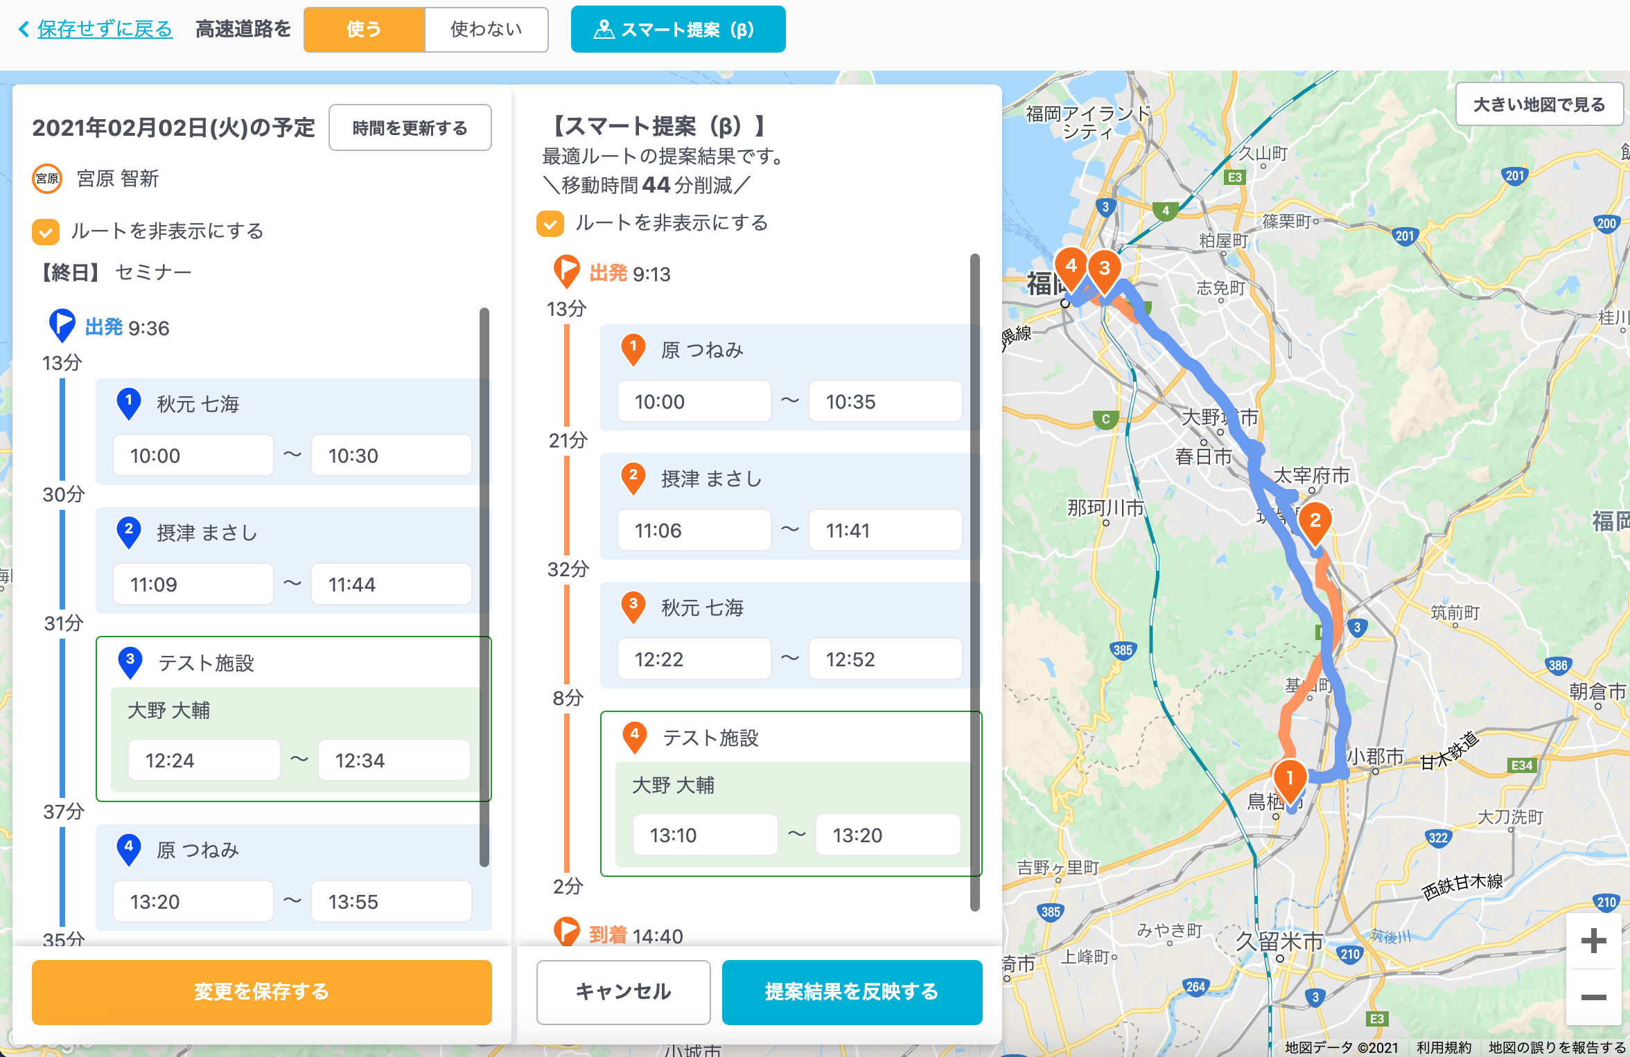Click orange pin 4 for テスト施設
The height and width of the screenshot is (1057, 1630).
click(635, 737)
